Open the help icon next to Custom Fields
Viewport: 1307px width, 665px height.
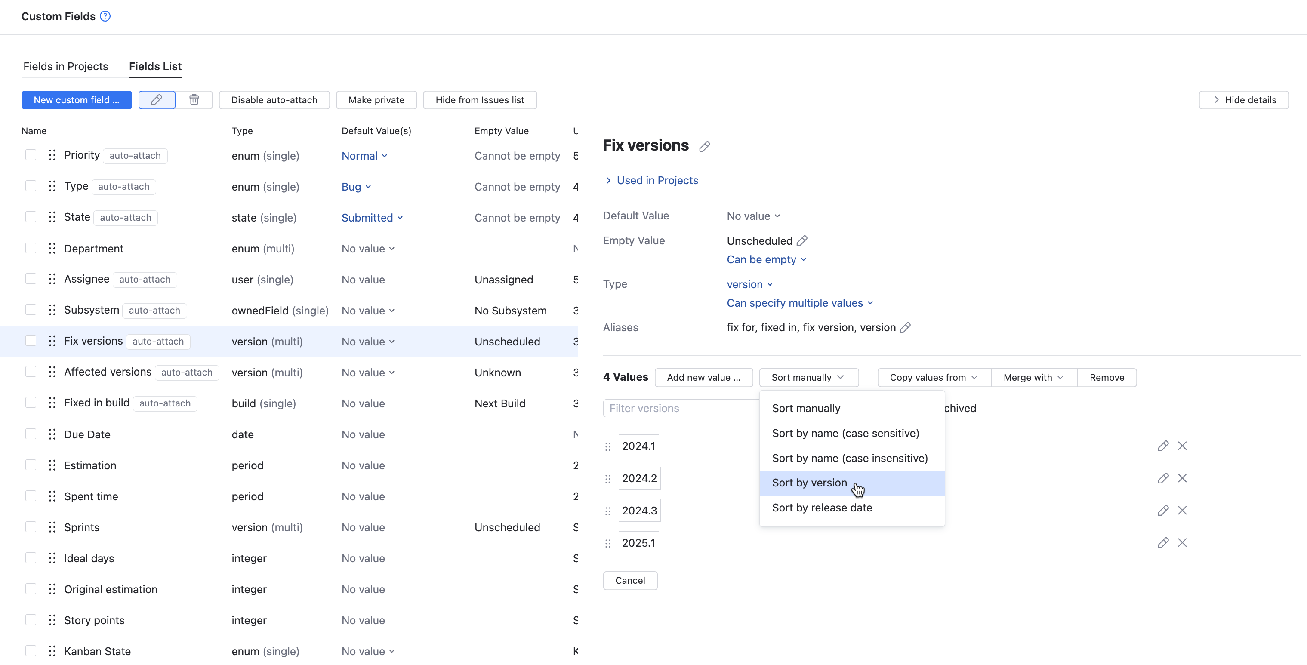[105, 16]
